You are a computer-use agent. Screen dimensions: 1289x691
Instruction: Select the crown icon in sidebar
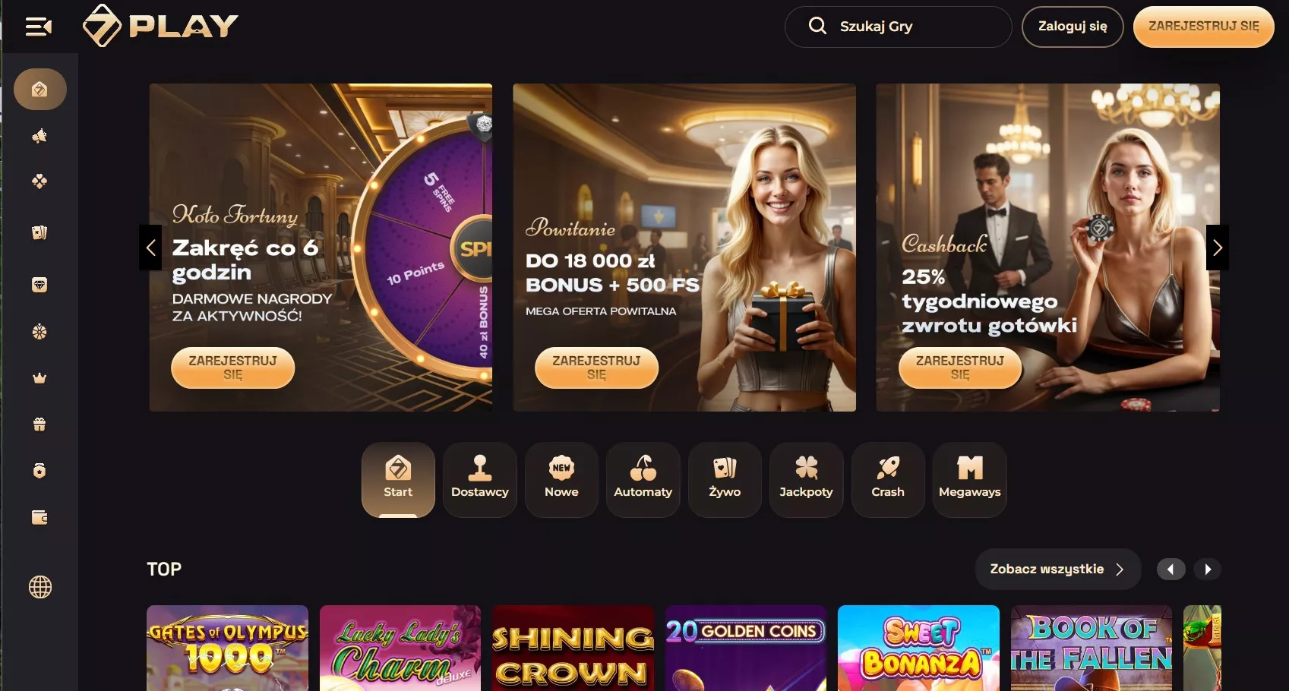pos(39,378)
